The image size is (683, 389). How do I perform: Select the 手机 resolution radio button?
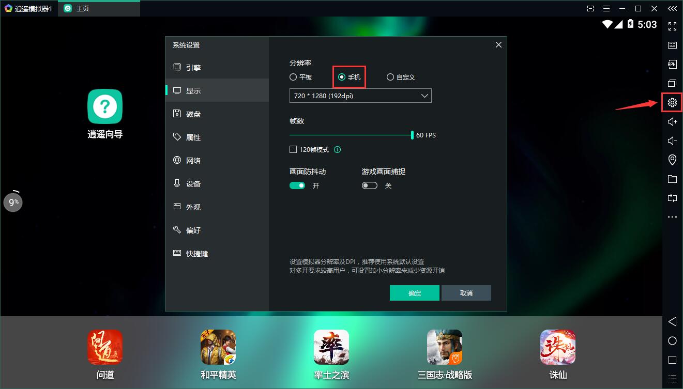[x=342, y=77]
